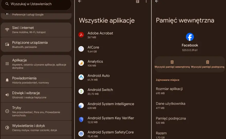The image size is (226, 139).
Task: Open Aplikacje settings entry
Action: click(36, 64)
